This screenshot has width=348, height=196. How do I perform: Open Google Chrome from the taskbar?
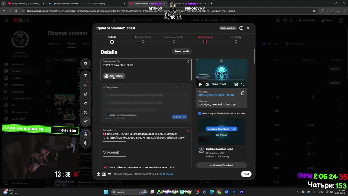pos(219,192)
